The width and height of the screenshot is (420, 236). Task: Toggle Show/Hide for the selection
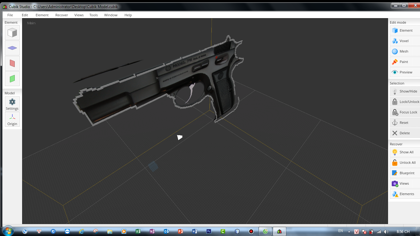[405, 91]
